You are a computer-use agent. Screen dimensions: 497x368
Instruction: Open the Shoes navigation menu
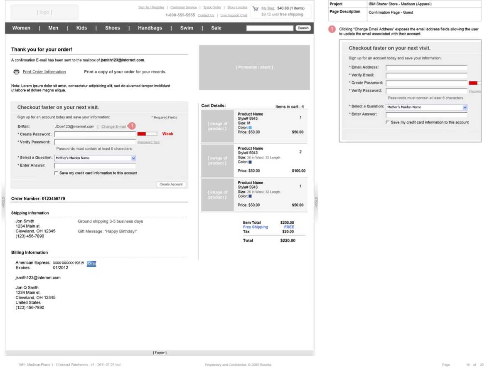pos(113,28)
